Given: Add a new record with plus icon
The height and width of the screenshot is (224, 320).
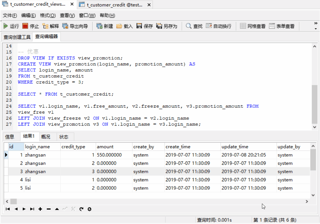Looking at the screenshot, I should 40,209.
